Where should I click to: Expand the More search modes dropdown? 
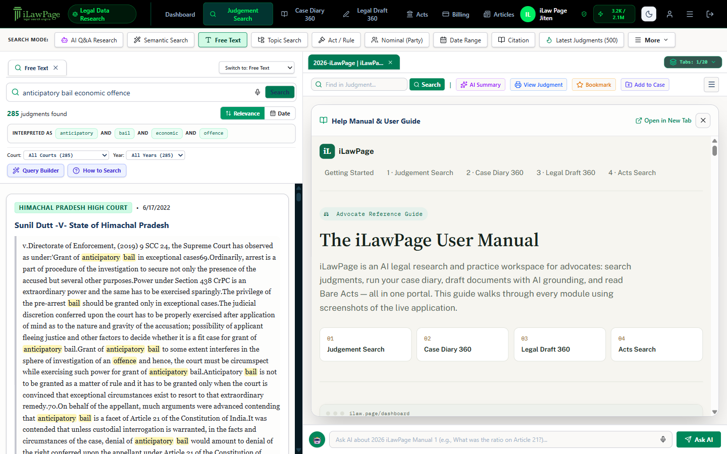[651, 40]
